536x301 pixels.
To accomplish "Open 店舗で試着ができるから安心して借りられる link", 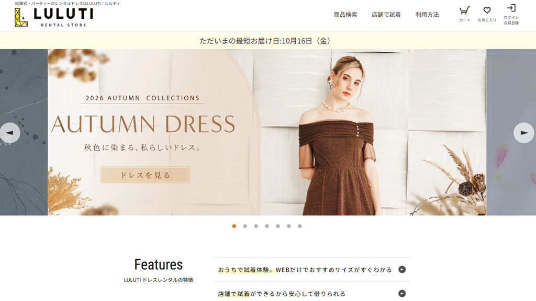I will click(x=311, y=294).
